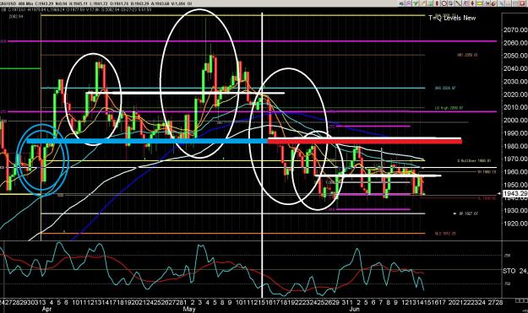Select the red ellipse drawing tool
The image size is (528, 313).
click(437, 3)
